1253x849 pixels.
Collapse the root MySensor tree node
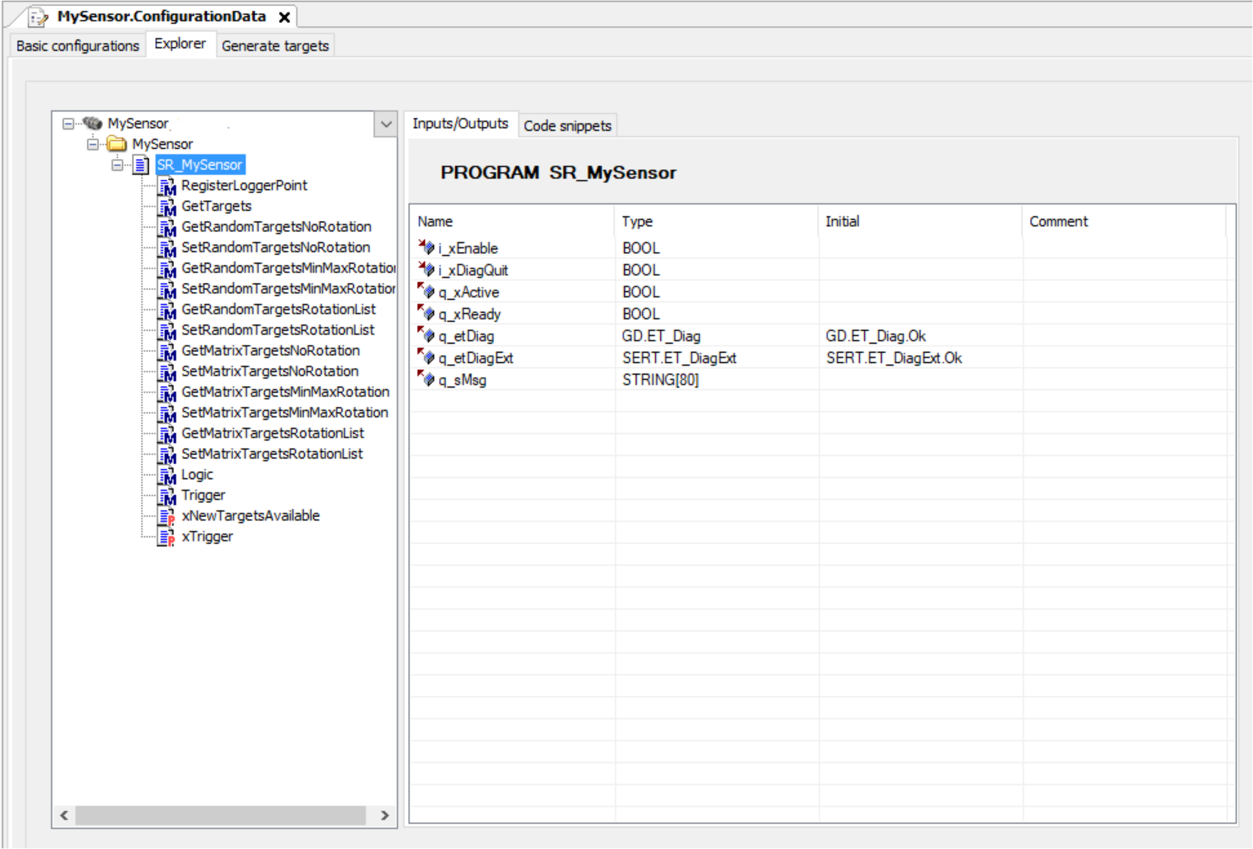point(68,124)
